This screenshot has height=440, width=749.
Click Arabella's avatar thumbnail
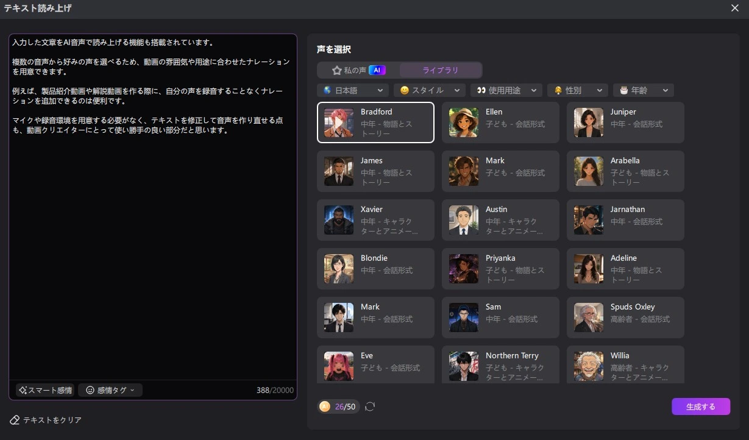(x=589, y=171)
